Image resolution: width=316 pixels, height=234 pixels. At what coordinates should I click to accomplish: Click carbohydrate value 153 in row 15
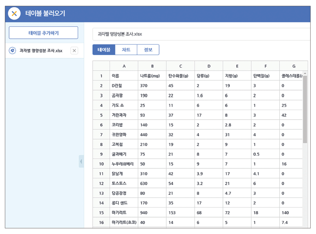tap(181, 213)
